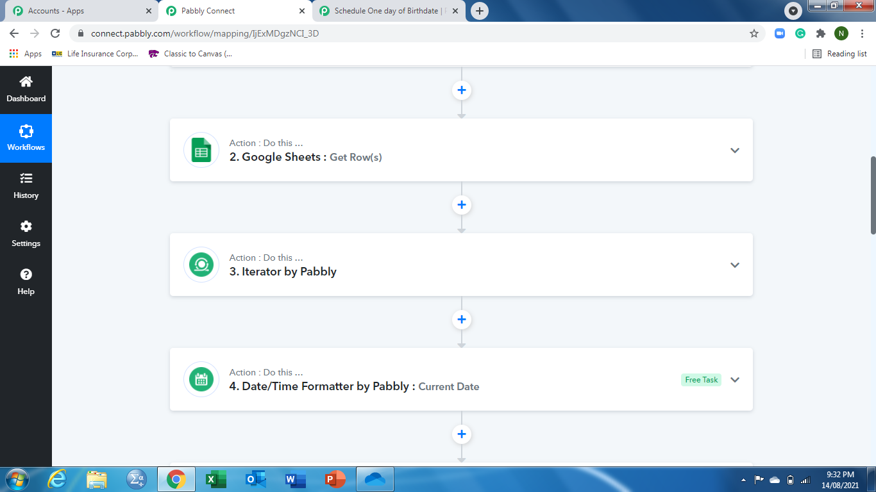Open Excel from the taskbar
The image size is (876, 492).
point(216,479)
